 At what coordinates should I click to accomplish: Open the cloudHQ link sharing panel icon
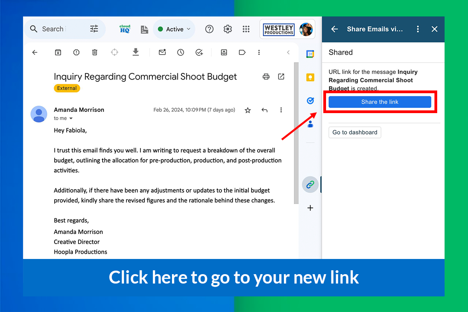[x=310, y=184]
